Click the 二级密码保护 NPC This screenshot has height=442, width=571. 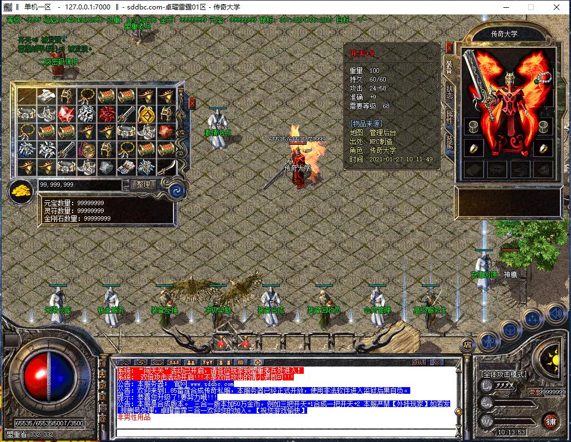(58, 64)
